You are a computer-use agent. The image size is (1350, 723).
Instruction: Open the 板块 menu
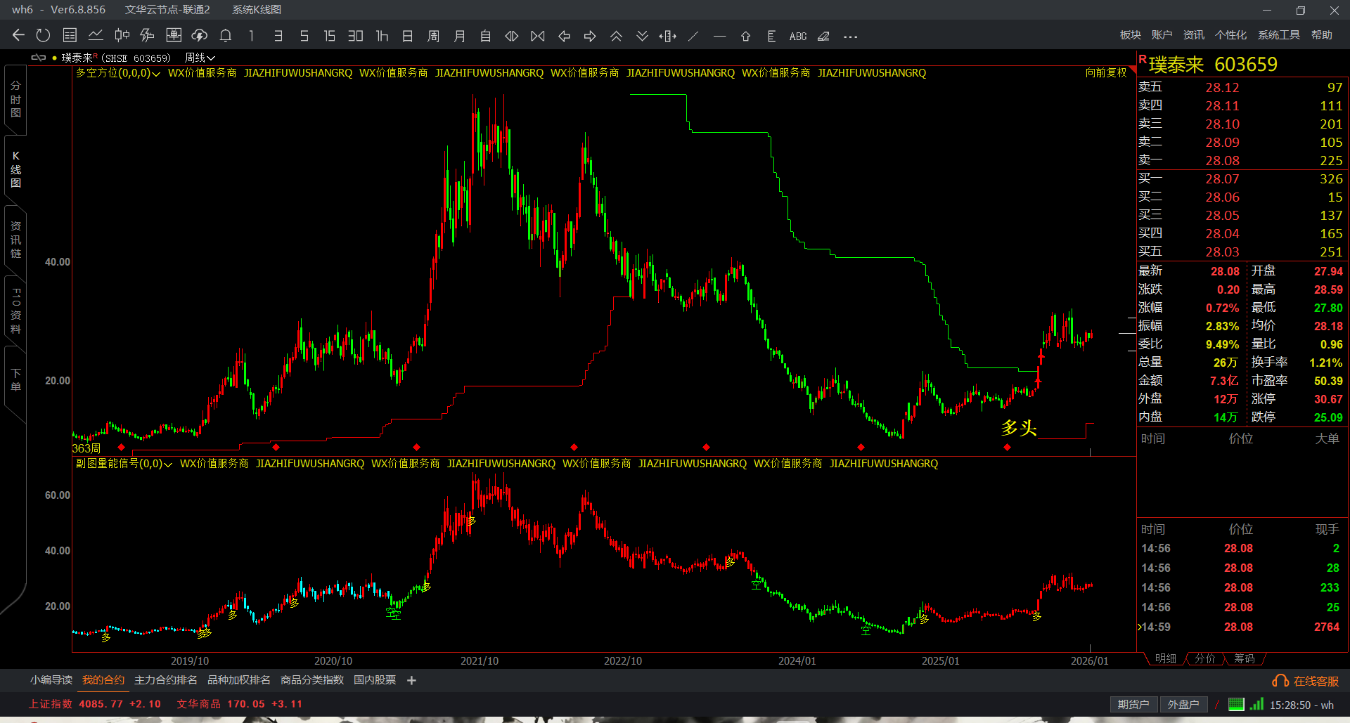click(1131, 35)
